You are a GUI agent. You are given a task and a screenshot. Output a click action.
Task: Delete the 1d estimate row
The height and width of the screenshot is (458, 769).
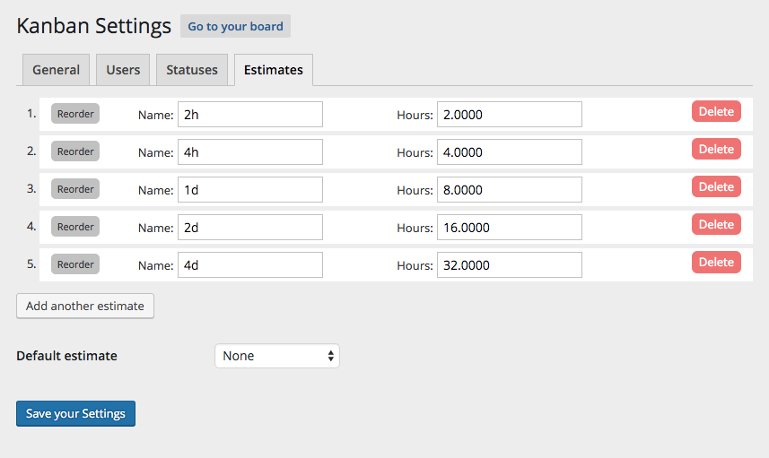(x=716, y=186)
